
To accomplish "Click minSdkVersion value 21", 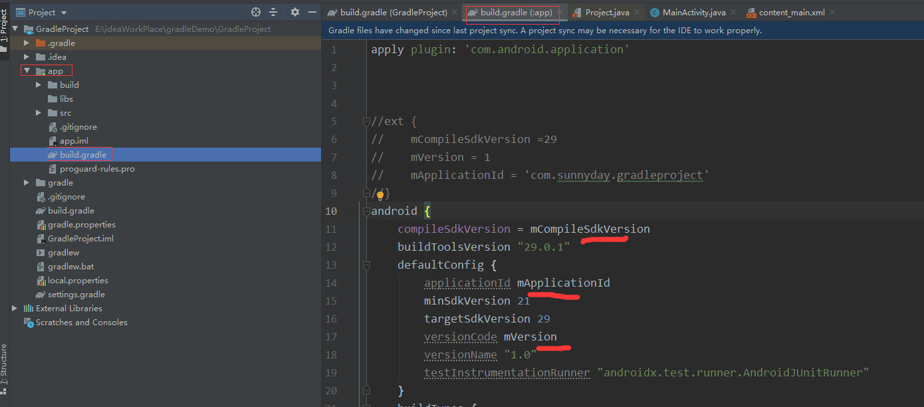I will [523, 301].
